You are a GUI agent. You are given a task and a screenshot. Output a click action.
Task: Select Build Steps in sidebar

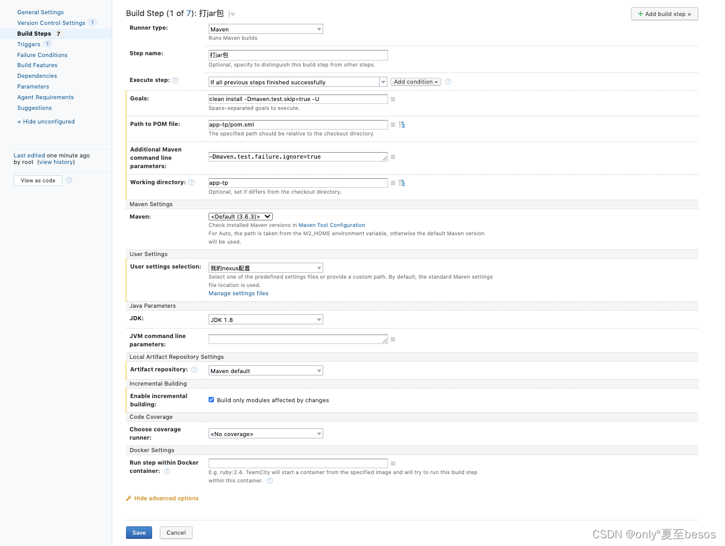[34, 34]
